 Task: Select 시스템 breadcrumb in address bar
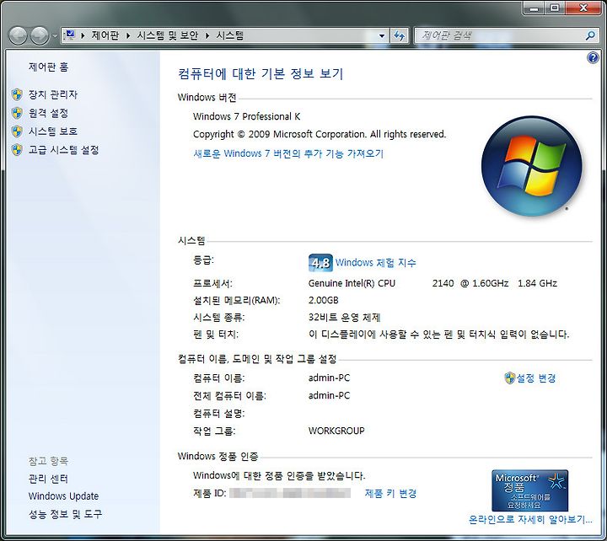[229, 35]
